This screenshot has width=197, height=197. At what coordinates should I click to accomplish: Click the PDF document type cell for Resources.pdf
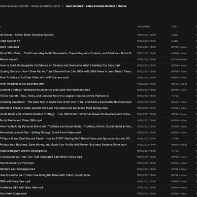[x=179, y=59]
